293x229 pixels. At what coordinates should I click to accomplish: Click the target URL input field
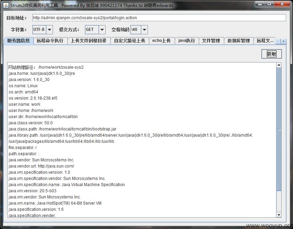(x=159, y=18)
